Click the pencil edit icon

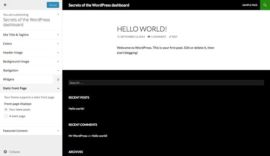[170, 37]
